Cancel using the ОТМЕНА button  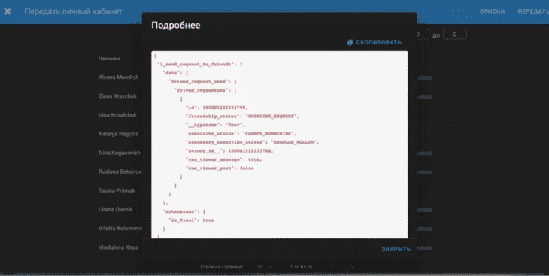click(492, 11)
